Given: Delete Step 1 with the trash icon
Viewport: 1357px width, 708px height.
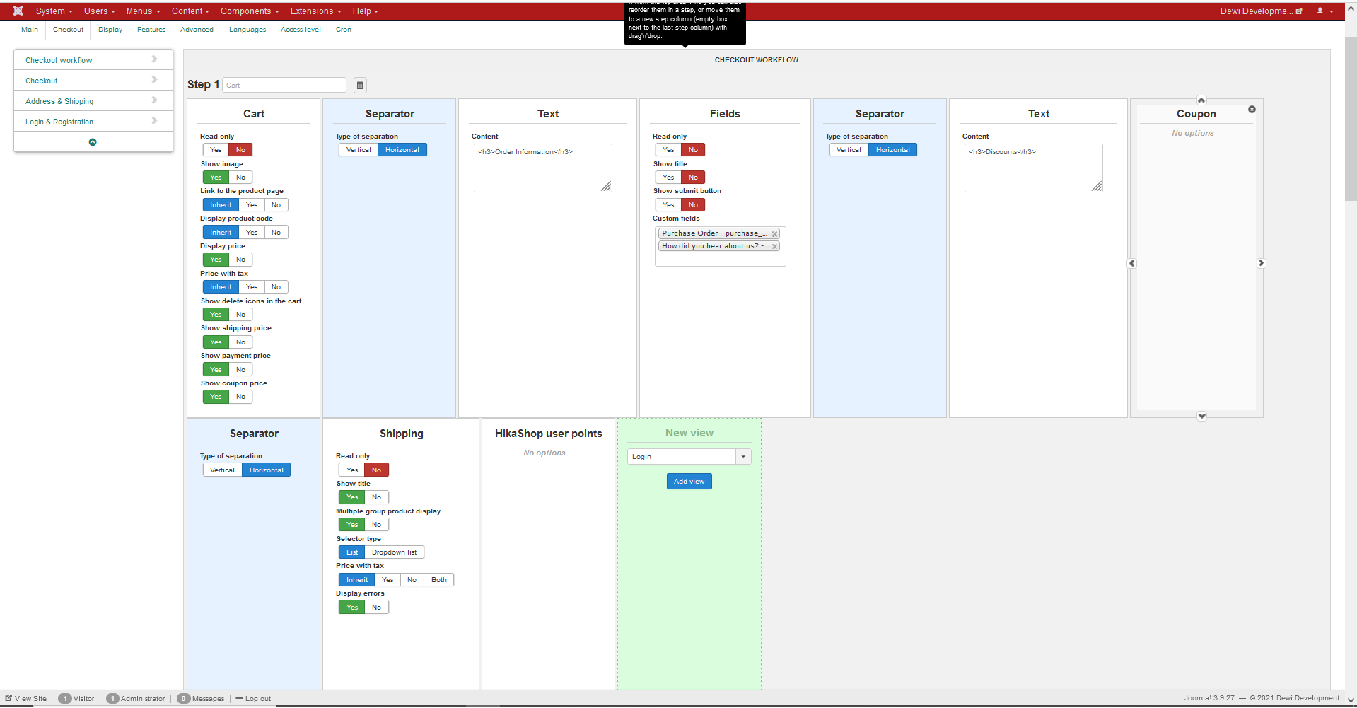Looking at the screenshot, I should click(x=360, y=86).
